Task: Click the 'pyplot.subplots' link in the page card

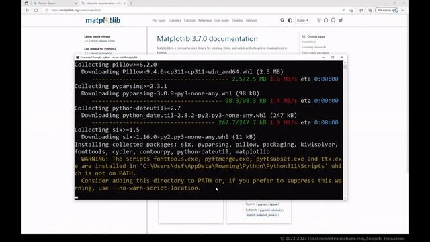Action: (x=271, y=210)
